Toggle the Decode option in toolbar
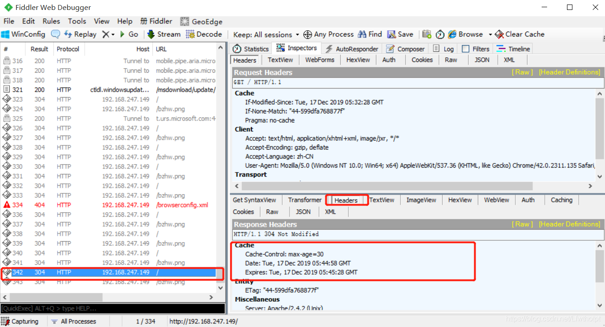 (204, 34)
